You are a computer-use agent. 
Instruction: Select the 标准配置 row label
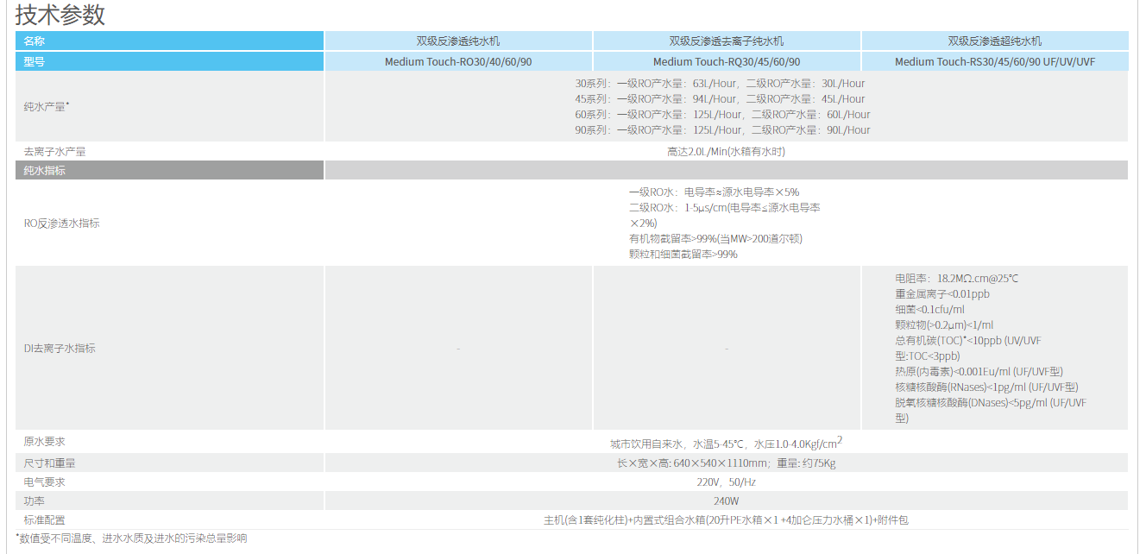tap(44, 520)
